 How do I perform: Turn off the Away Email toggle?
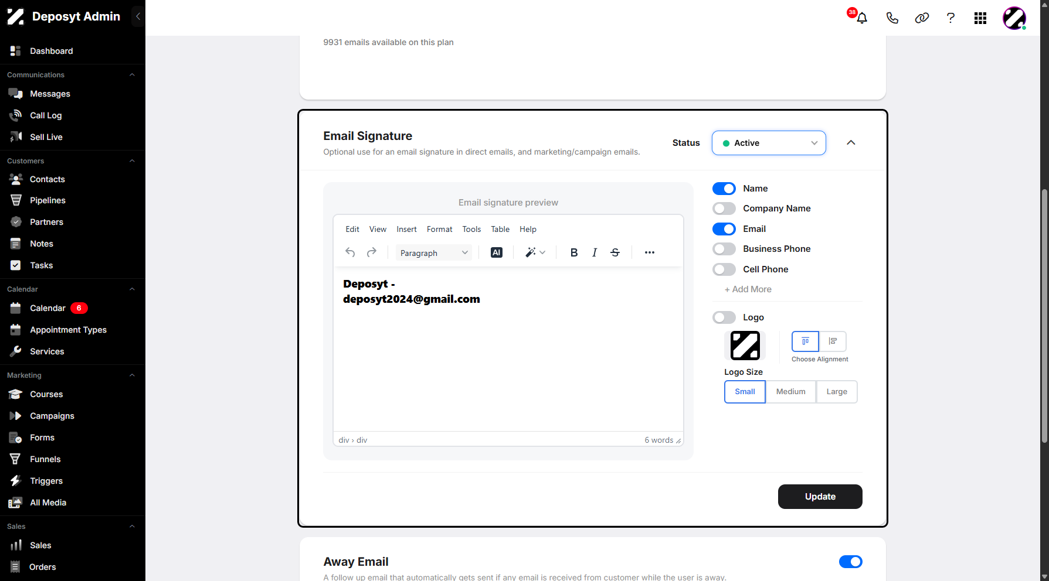pyautogui.click(x=851, y=562)
